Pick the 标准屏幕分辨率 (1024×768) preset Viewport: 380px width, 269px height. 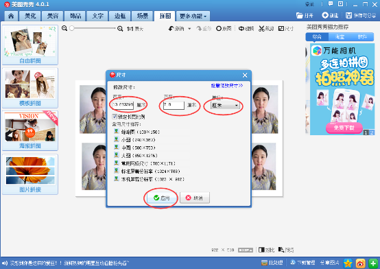pos(147,172)
